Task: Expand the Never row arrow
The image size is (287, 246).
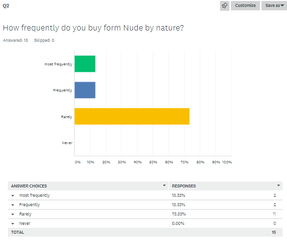Action: [13, 223]
